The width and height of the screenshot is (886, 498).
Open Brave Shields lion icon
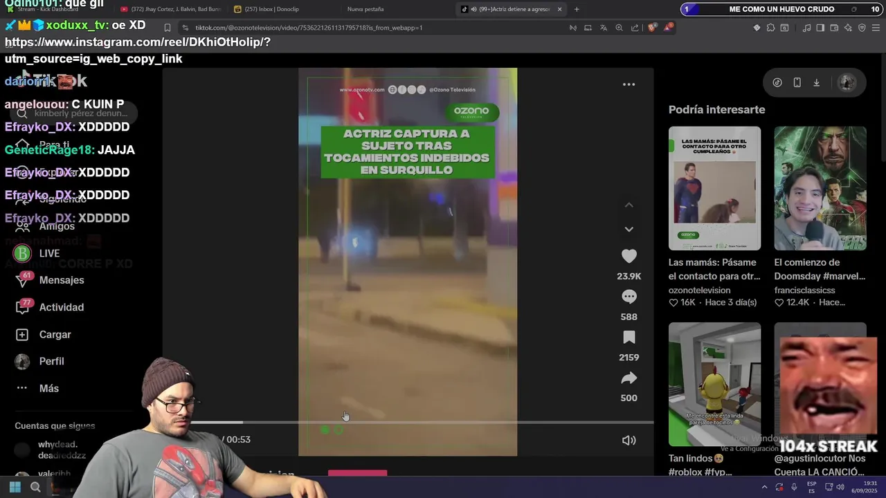(652, 28)
